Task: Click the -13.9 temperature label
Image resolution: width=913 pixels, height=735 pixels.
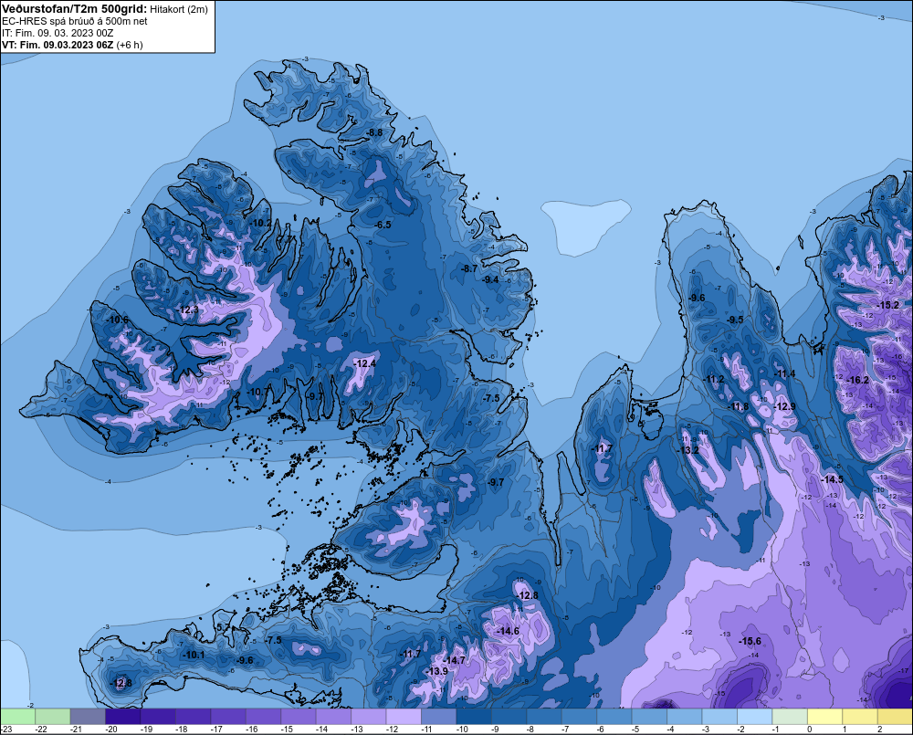Action: tap(436, 671)
